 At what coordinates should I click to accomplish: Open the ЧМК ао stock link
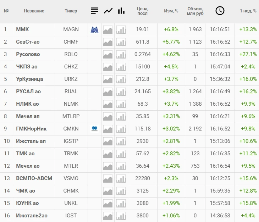point(26,191)
